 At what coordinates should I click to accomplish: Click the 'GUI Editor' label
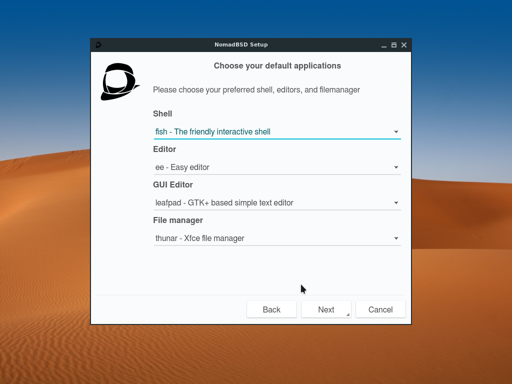coord(172,185)
